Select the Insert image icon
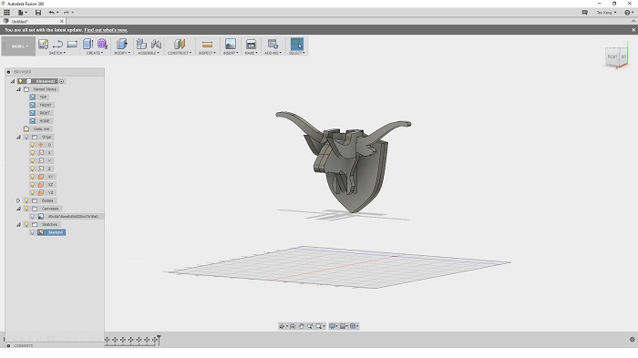Screen dimensions: 638x358 coord(231,44)
